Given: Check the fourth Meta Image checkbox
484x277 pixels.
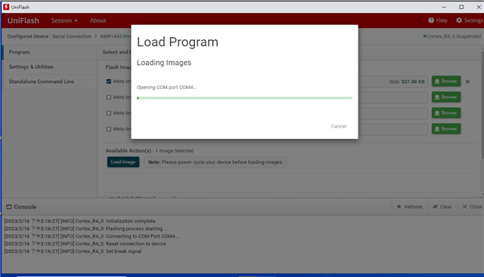Looking at the screenshot, I should tap(109, 129).
